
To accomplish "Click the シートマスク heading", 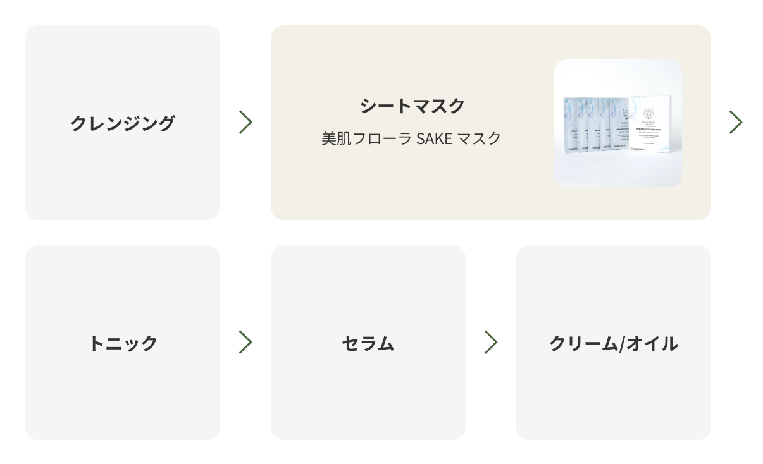I will [x=413, y=106].
